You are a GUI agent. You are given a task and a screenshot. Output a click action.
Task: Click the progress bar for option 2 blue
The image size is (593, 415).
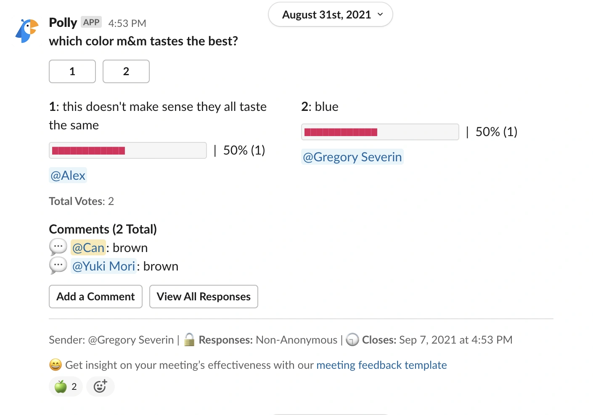[x=380, y=132]
